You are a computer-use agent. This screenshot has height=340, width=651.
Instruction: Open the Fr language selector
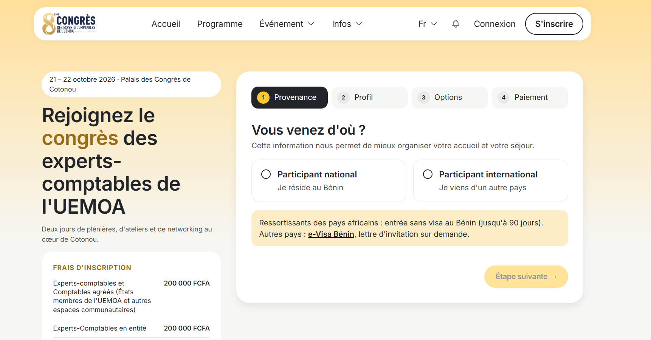(428, 24)
